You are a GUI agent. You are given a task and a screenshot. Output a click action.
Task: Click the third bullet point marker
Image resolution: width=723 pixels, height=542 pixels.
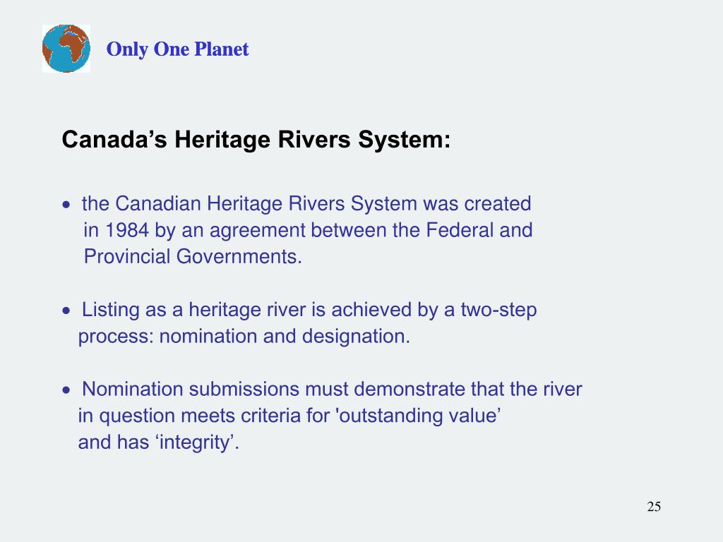click(x=67, y=390)
